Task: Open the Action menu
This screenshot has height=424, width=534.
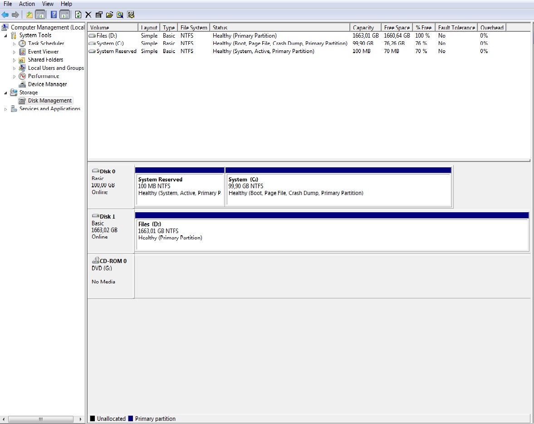Action: pos(27,4)
